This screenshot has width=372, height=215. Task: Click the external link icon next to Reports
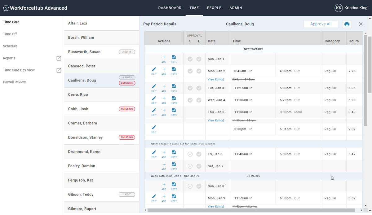pos(59,58)
